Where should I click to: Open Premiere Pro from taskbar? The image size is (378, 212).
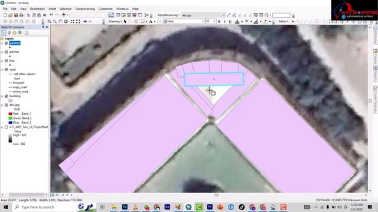tap(210, 207)
